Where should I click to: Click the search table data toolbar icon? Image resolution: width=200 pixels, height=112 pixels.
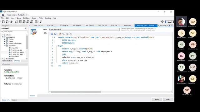tap(36, 22)
